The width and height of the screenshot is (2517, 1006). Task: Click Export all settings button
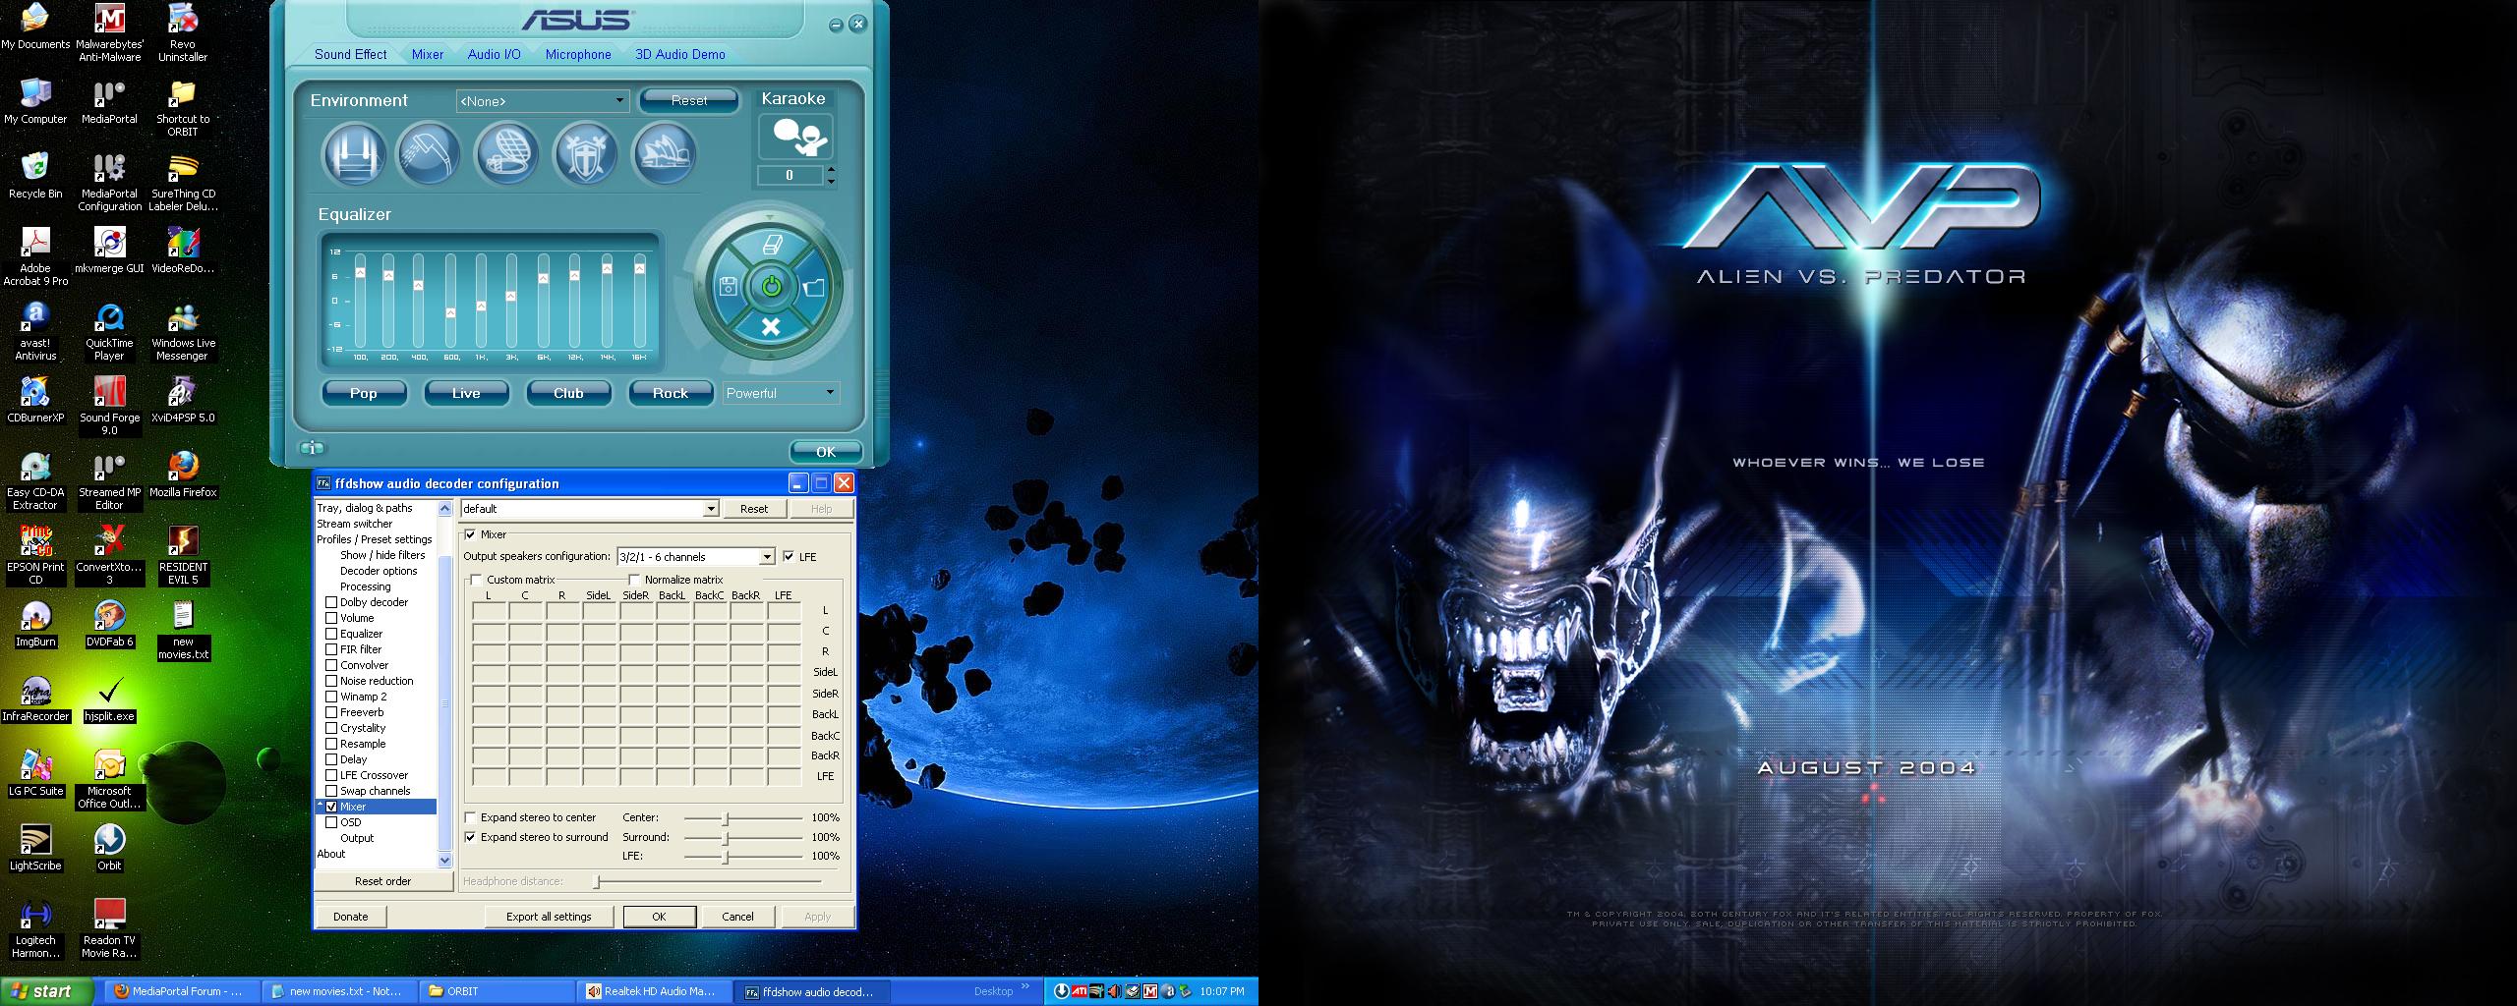click(x=549, y=917)
